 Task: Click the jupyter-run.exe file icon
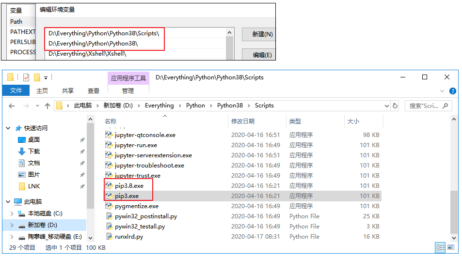click(x=109, y=145)
